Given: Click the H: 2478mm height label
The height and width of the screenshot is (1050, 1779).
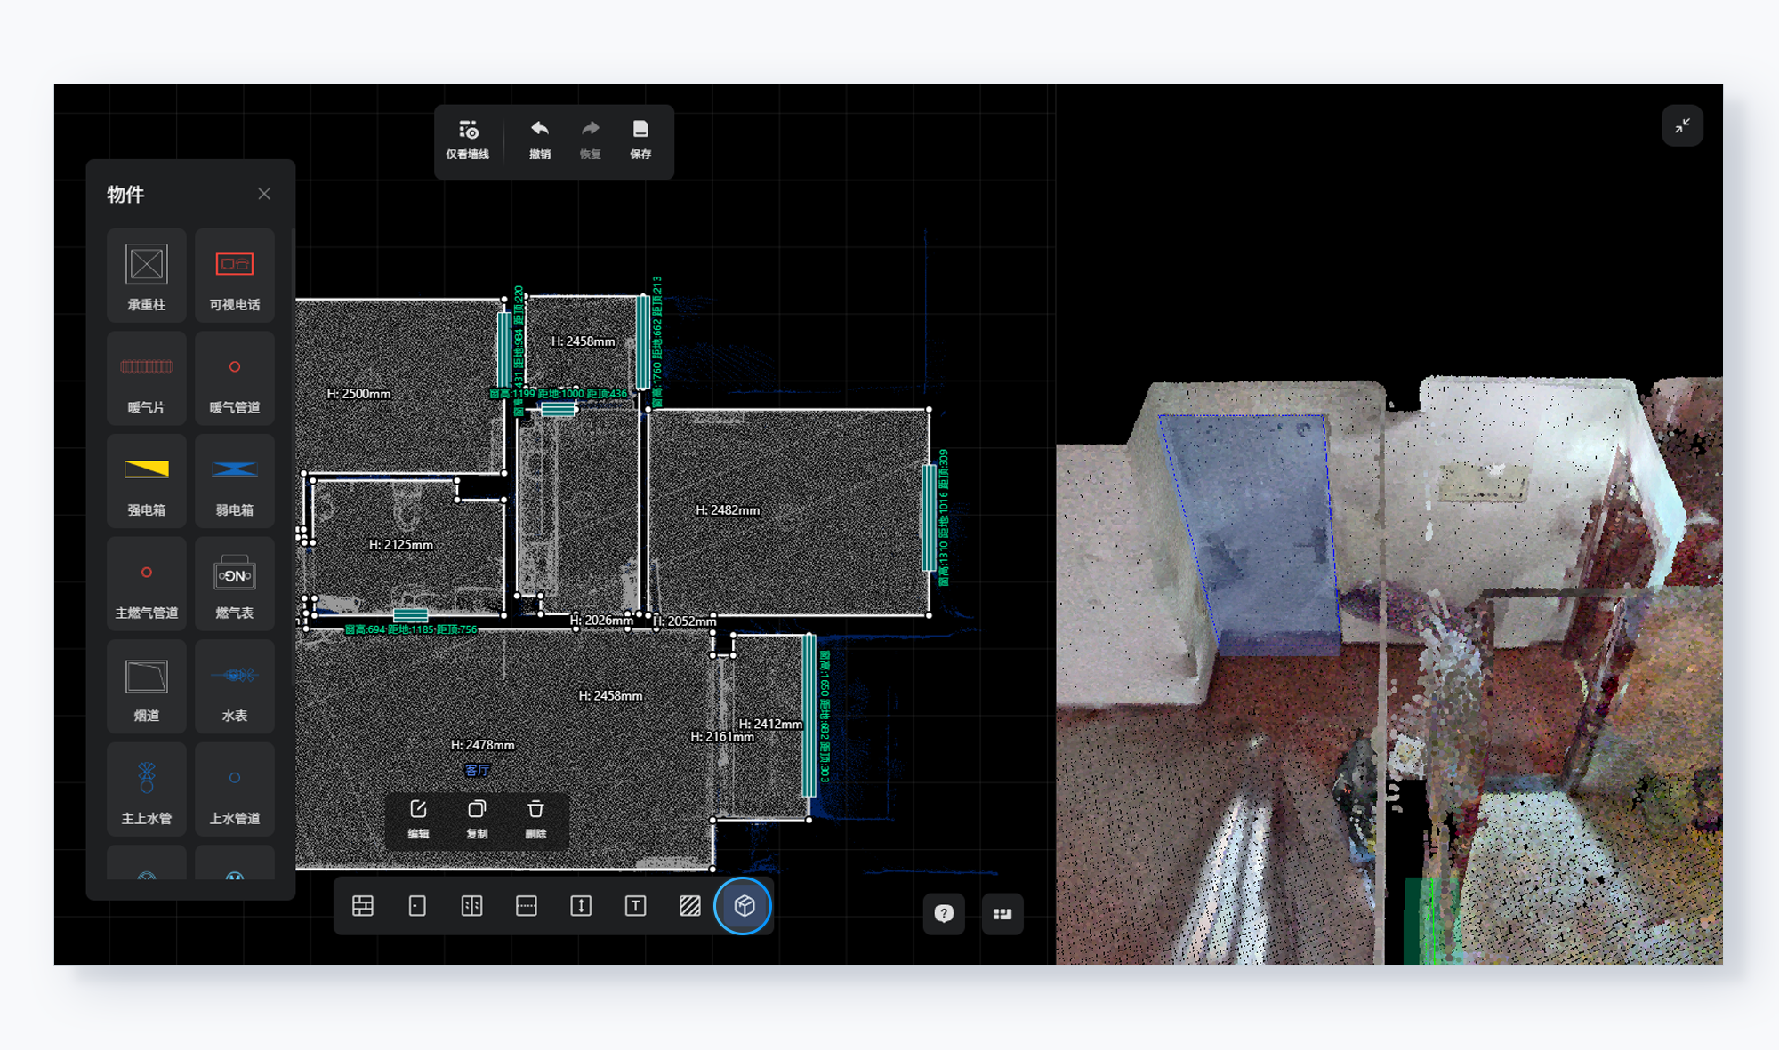Looking at the screenshot, I should click(483, 744).
